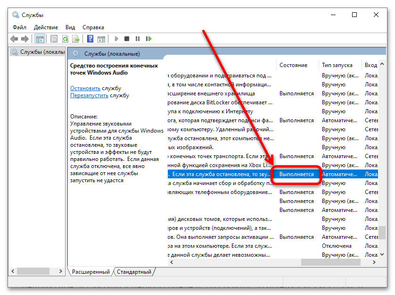Image resolution: width=395 pixels, height=295 pixels.
Task: Switch to the Расширенный tab
Action: pos(91,272)
